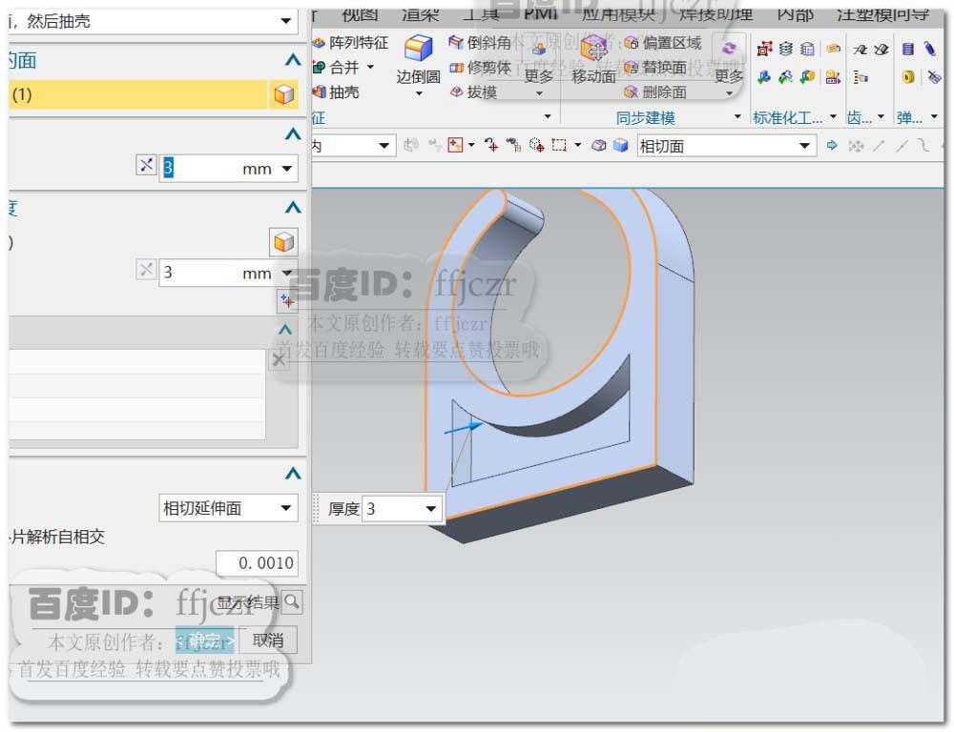Toggle reverse direction beside second thickness field
The height and width of the screenshot is (732, 954).
[145, 273]
